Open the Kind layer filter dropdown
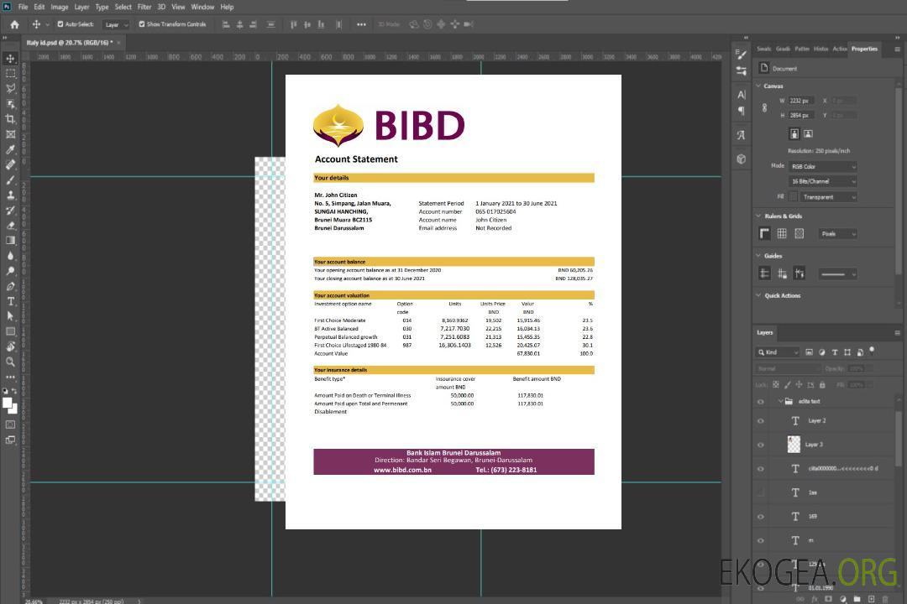 778,352
